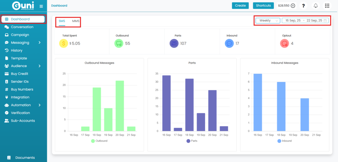338x162 pixels.
Task: Toggle the Parts legend in chart
Action: 192,141
